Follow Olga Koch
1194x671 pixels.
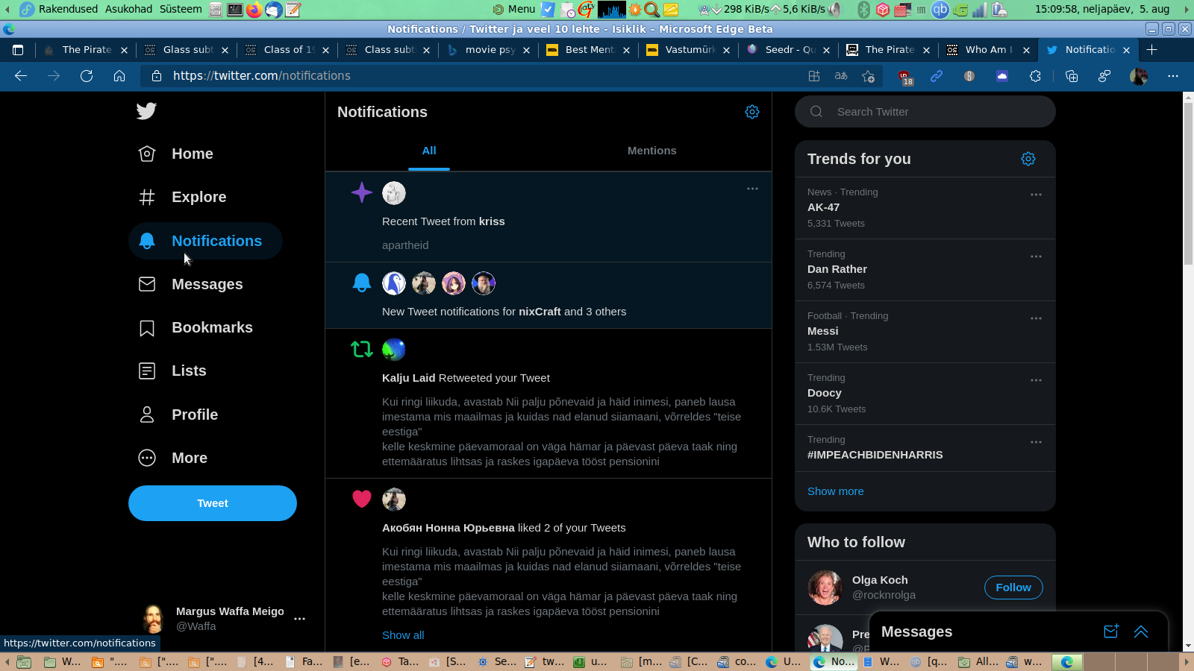pyautogui.click(x=1013, y=587)
